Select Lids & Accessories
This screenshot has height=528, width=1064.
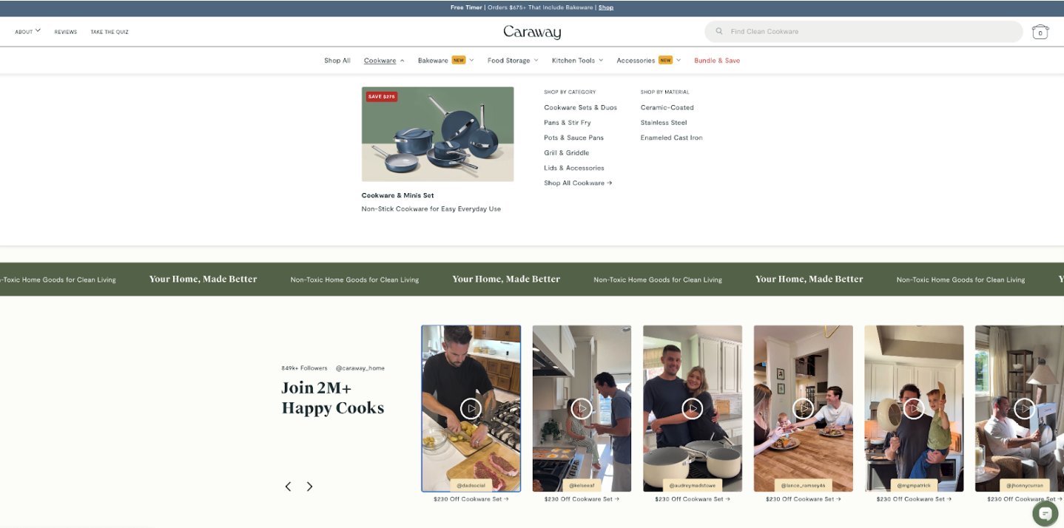coord(574,168)
